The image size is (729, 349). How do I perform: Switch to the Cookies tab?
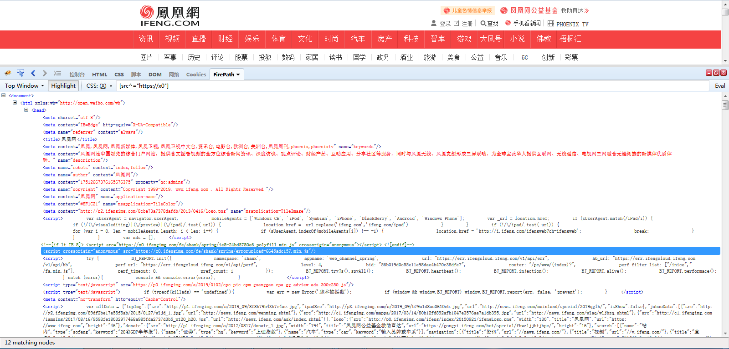point(196,75)
